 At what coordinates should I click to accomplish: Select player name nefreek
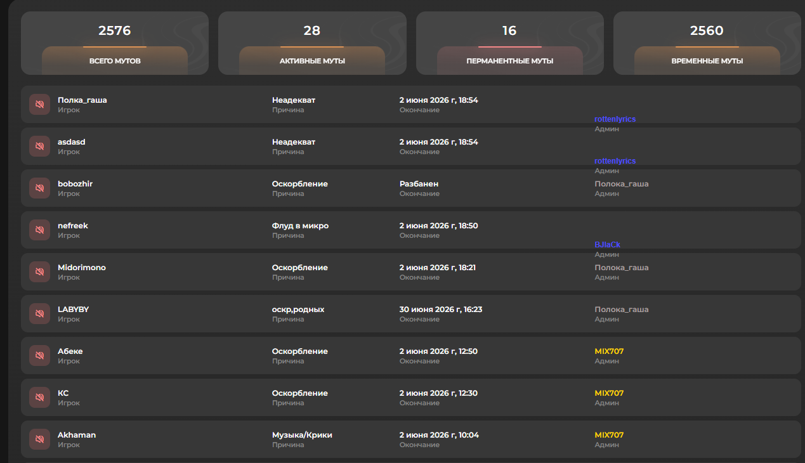[x=73, y=226]
